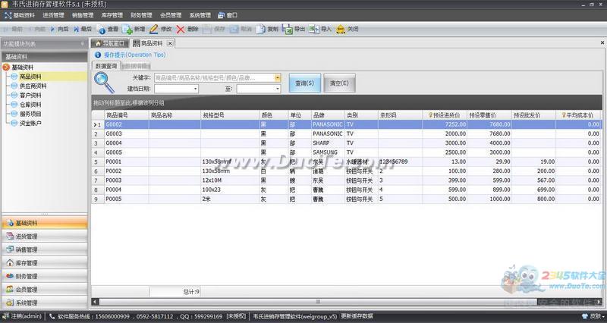Image resolution: width=607 pixels, height=323 pixels.
Task: Open the 至 end date dropdown
Action: click(278, 89)
